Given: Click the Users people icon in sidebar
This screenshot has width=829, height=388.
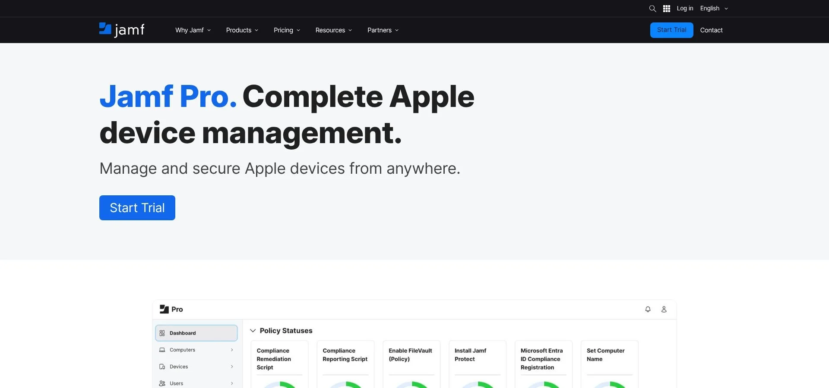Looking at the screenshot, I should point(162,383).
